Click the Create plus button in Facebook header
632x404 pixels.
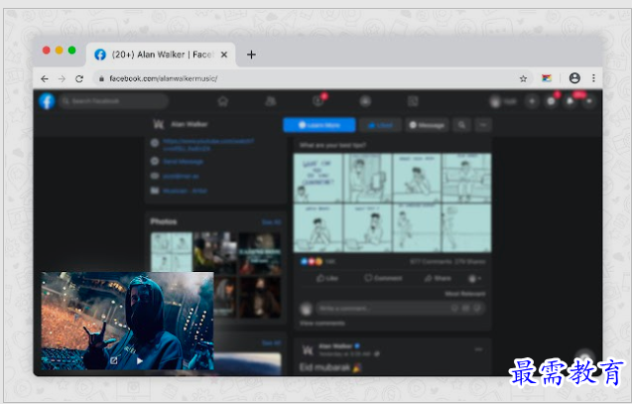coord(532,101)
